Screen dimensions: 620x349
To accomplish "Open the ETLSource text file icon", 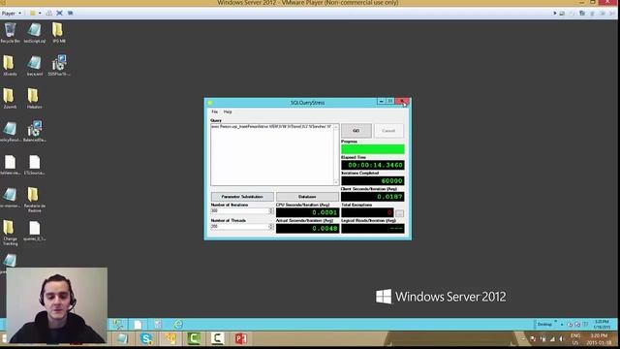I will pyautogui.click(x=35, y=165).
